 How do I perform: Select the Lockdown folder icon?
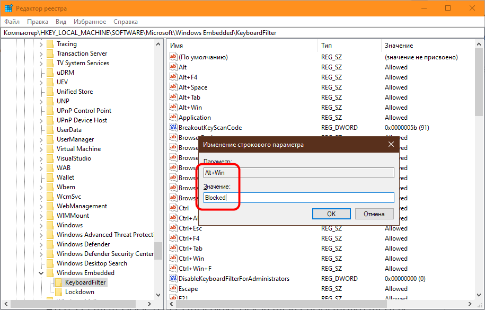(58, 292)
